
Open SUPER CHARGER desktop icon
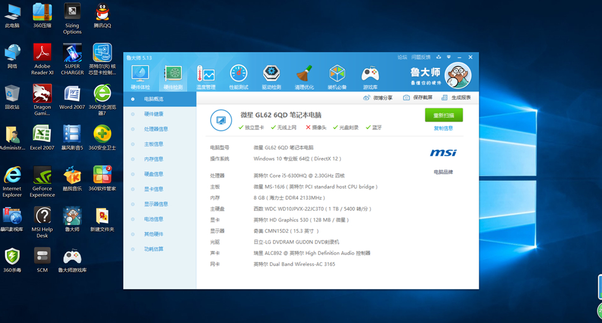pos(72,59)
